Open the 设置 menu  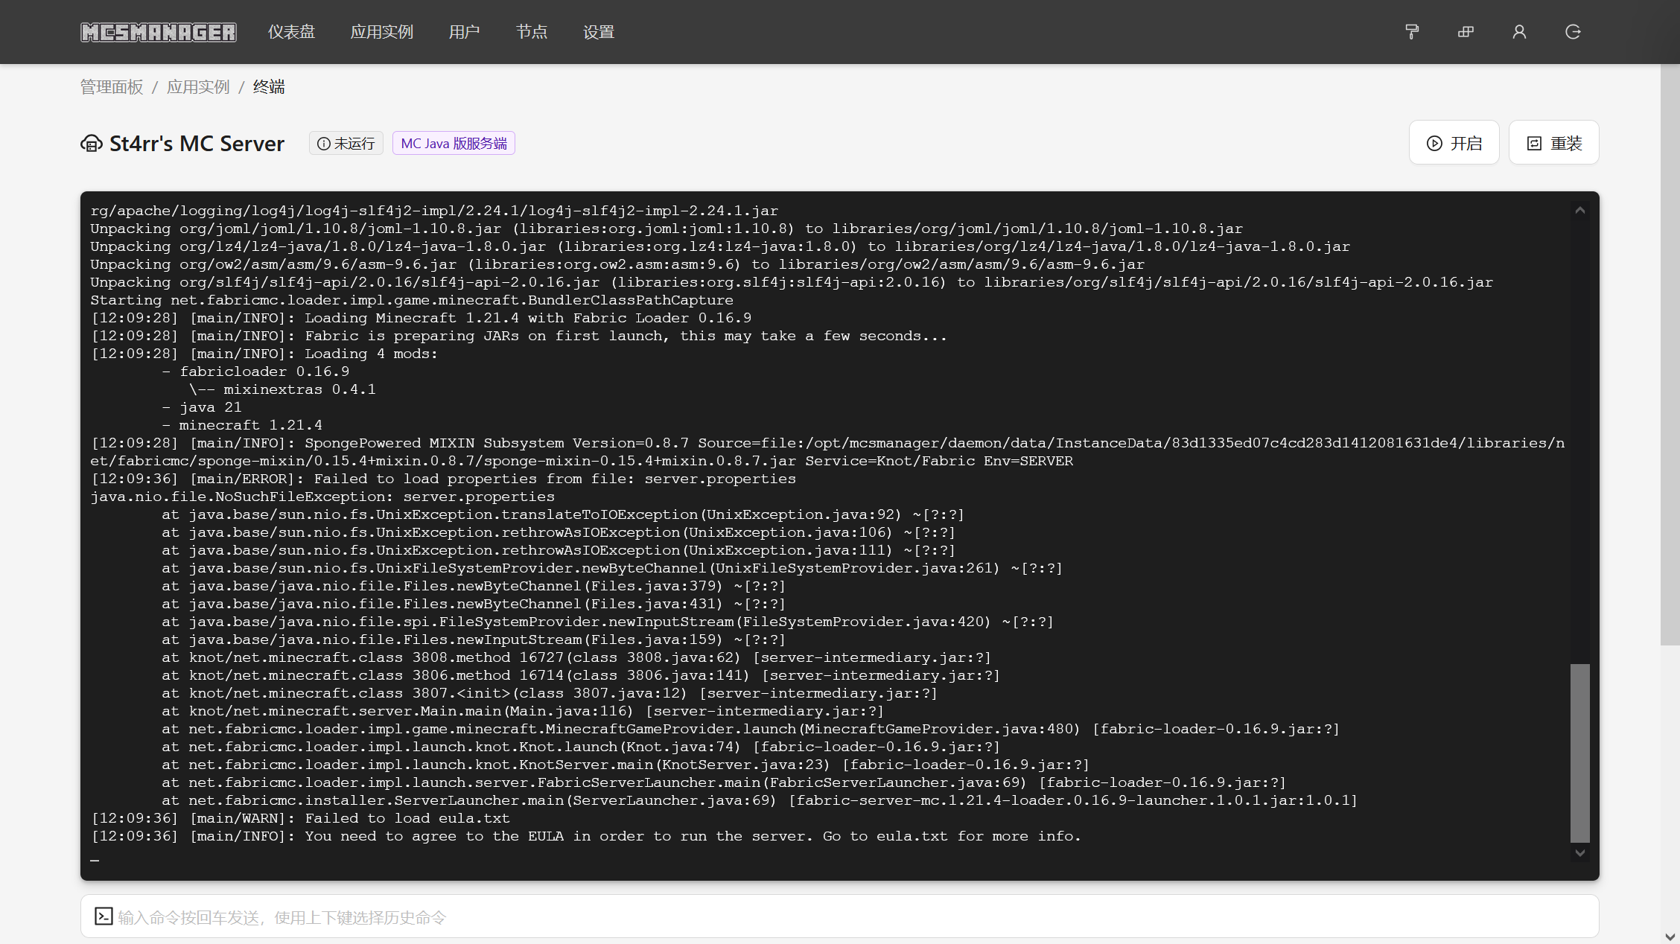[x=599, y=32]
